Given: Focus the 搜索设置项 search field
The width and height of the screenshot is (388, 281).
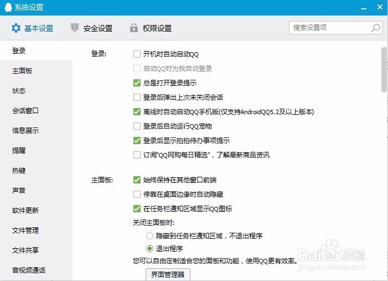Looking at the screenshot, I should click(x=336, y=28).
